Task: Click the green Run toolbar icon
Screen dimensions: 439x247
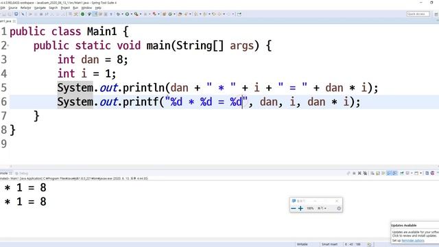Action: coord(127,14)
